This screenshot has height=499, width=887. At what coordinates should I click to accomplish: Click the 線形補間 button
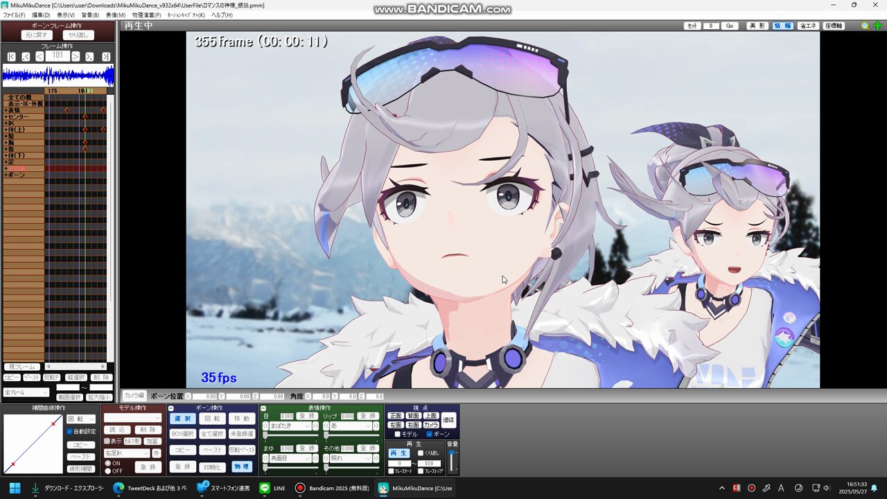coord(81,469)
